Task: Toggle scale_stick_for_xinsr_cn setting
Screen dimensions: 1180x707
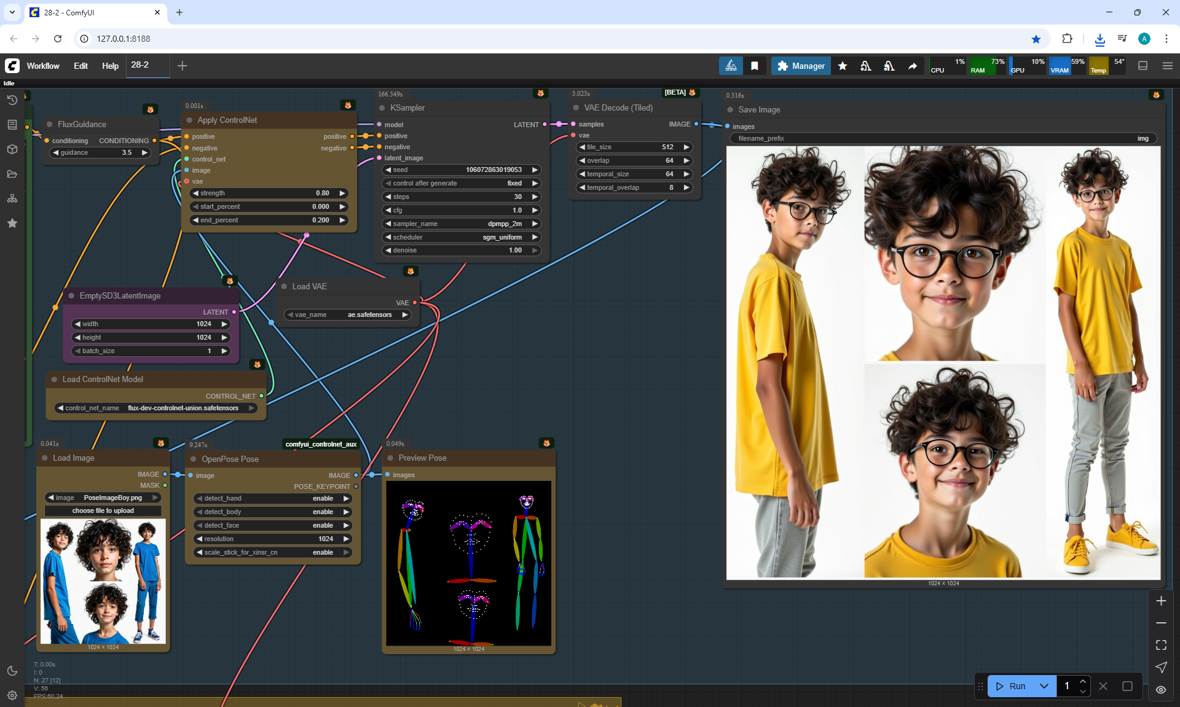Action: coord(272,552)
